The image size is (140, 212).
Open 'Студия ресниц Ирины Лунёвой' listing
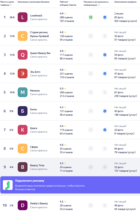[39, 34]
